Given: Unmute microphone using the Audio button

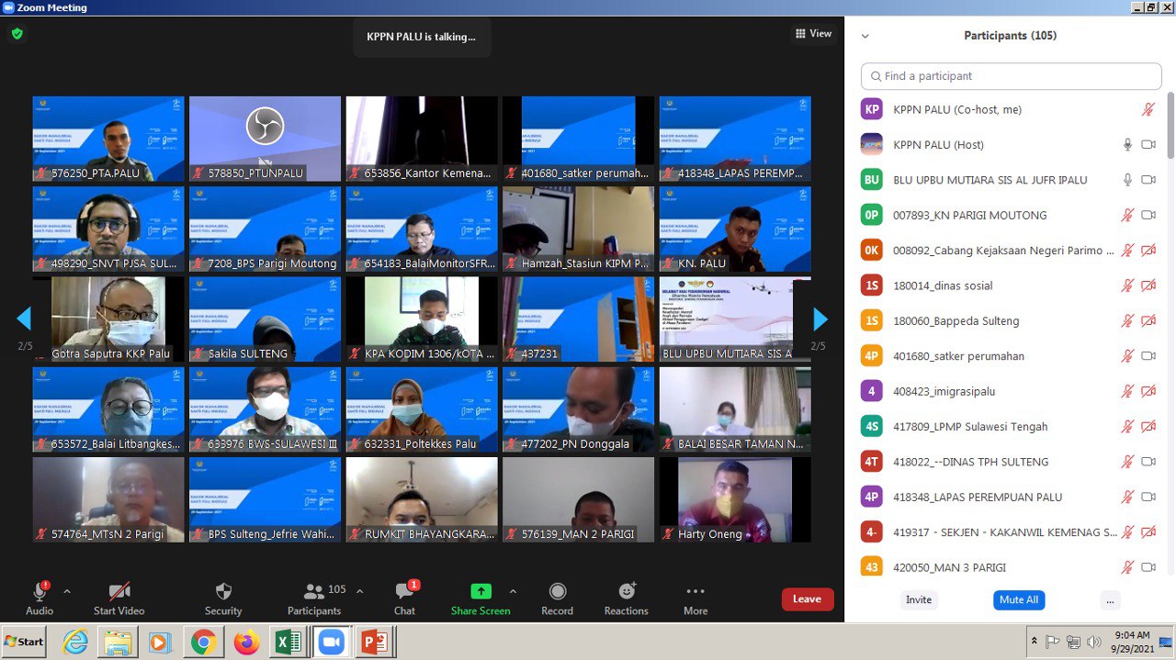Looking at the screenshot, I should (40, 592).
